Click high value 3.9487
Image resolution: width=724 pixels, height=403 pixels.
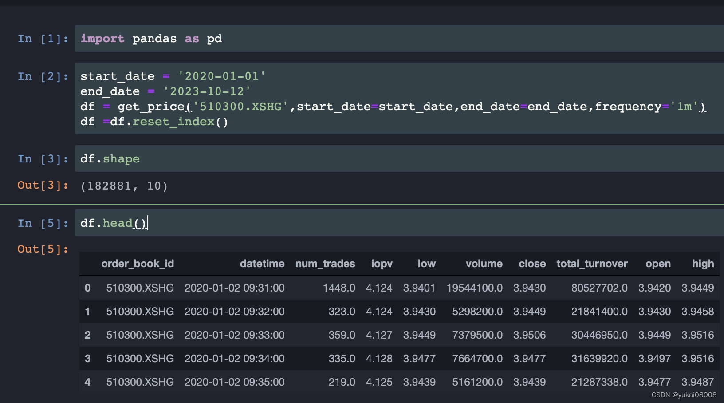tap(698, 382)
